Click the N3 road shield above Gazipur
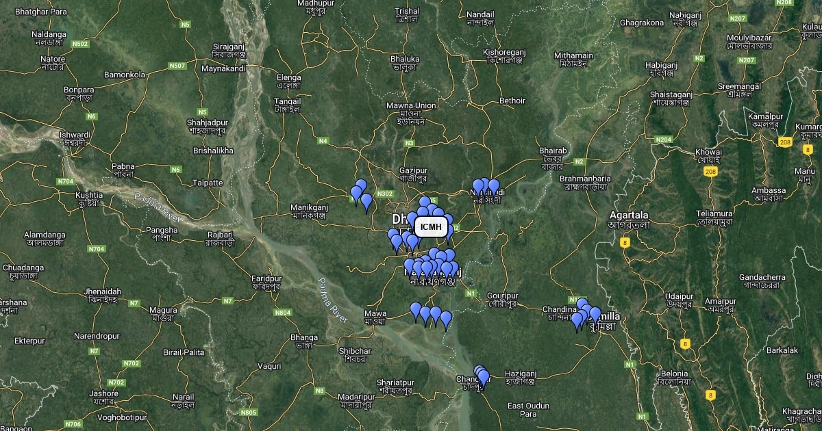This screenshot has height=431, width=822. (410, 143)
